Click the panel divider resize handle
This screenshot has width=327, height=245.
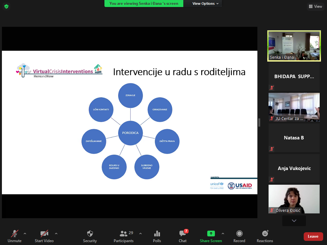pos(259,122)
